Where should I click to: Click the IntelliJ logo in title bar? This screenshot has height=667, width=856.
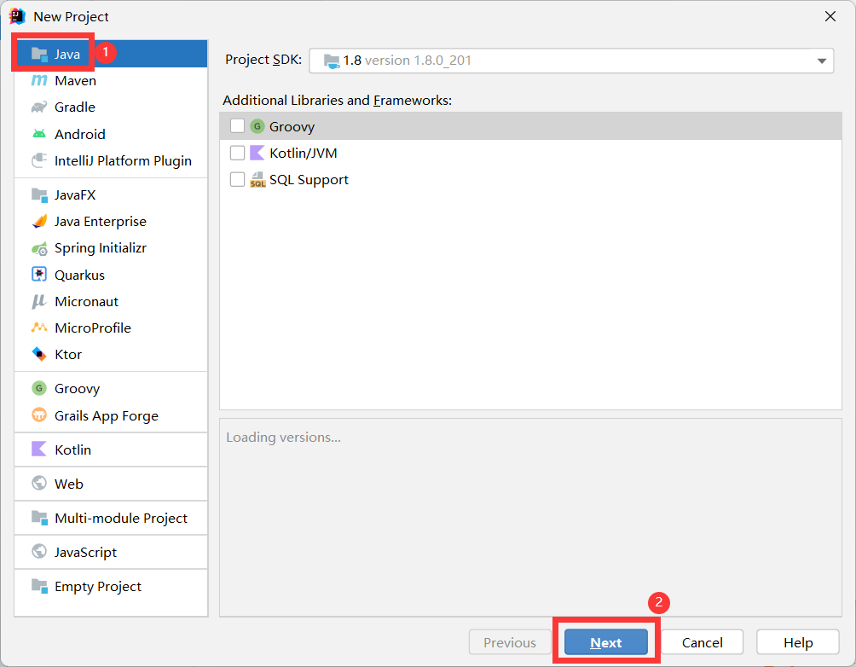coord(17,16)
